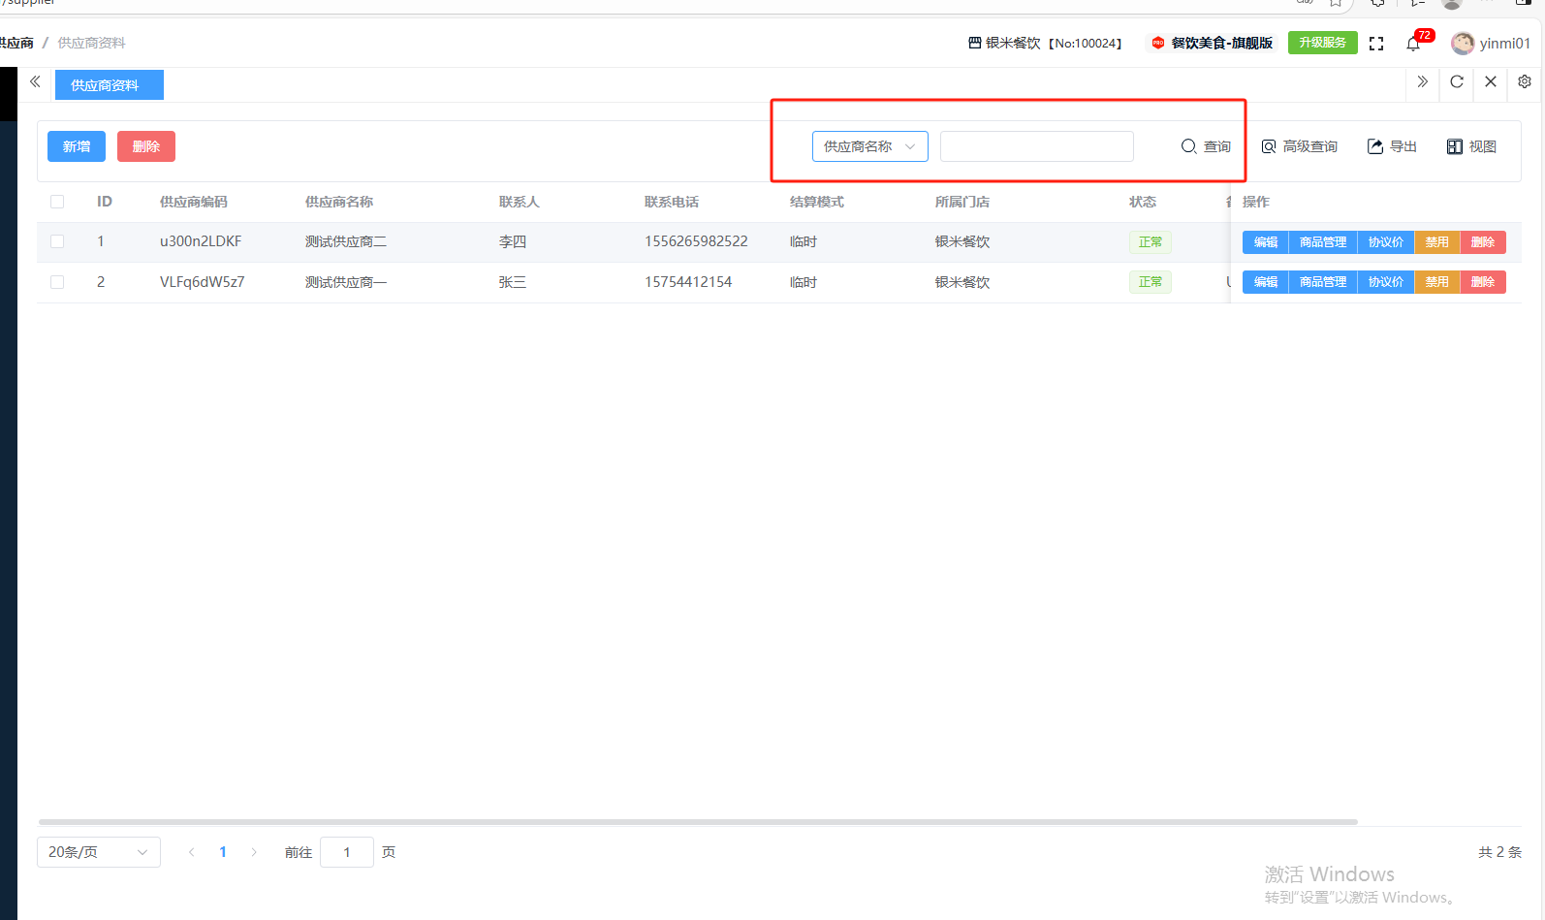Open yinmi01 user account menu
Image resolution: width=1545 pixels, height=920 pixels.
coord(1491,44)
